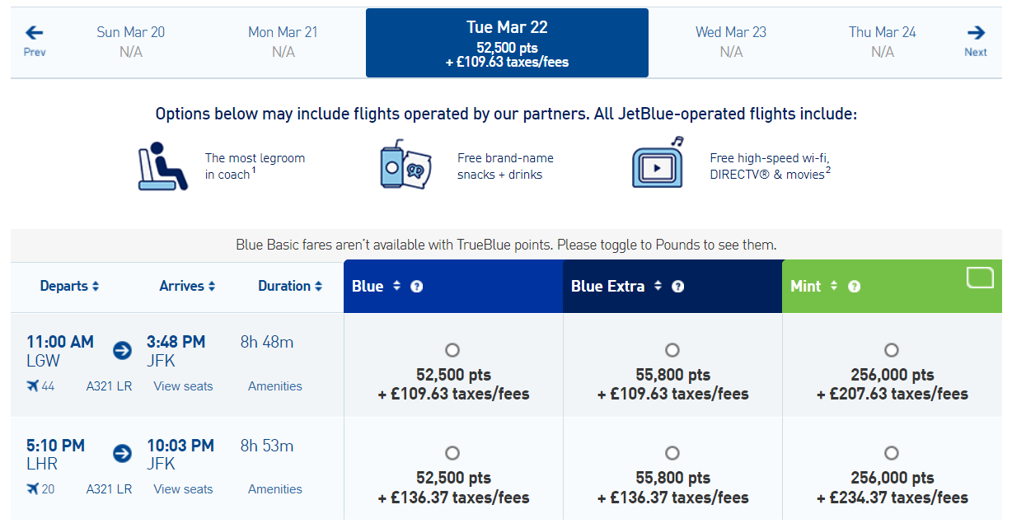Click the Prev arrow to view earlier dates
1012x528 pixels.
coord(33,35)
